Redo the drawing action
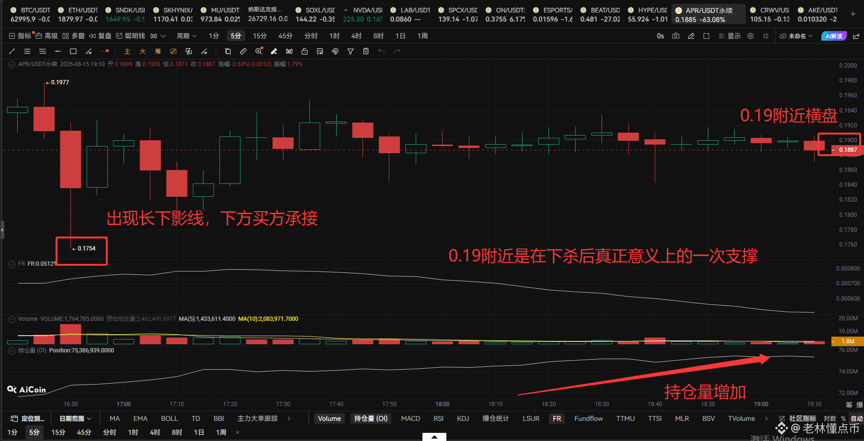The width and height of the screenshot is (864, 441). 397,51
